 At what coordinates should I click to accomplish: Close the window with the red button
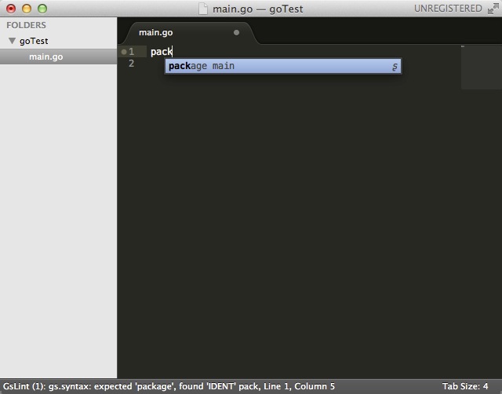(11, 9)
